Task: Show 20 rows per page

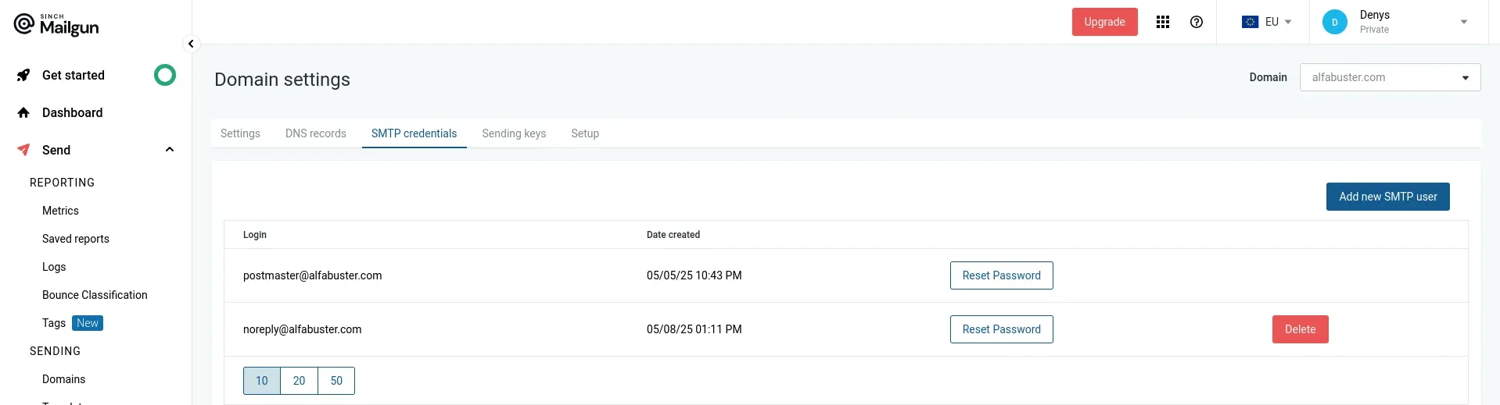Action: pyautogui.click(x=300, y=381)
